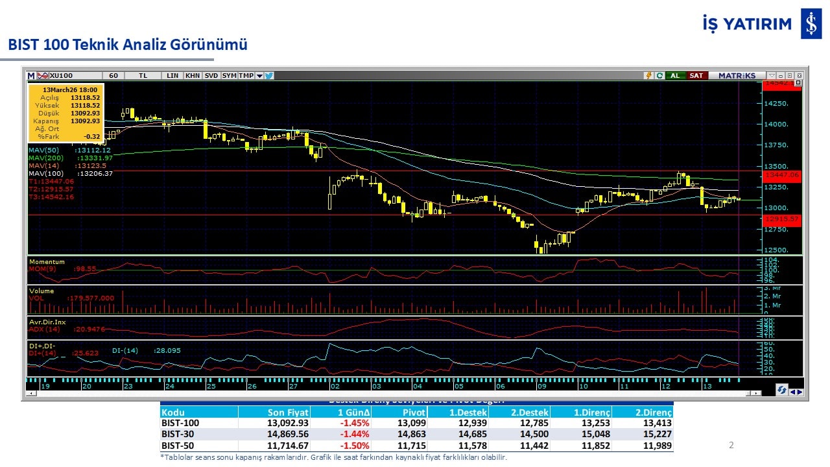830x467 pixels.
Task: Click the blue sync icon at bottom right
Action: [783, 391]
